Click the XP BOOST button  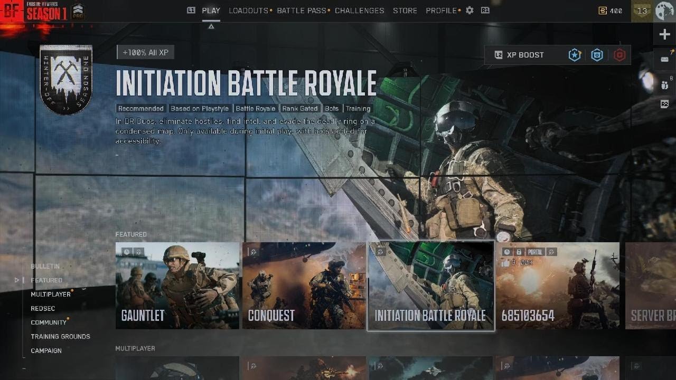pos(558,55)
